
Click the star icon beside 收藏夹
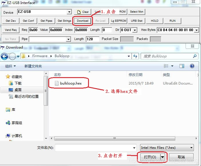coord(8,77)
